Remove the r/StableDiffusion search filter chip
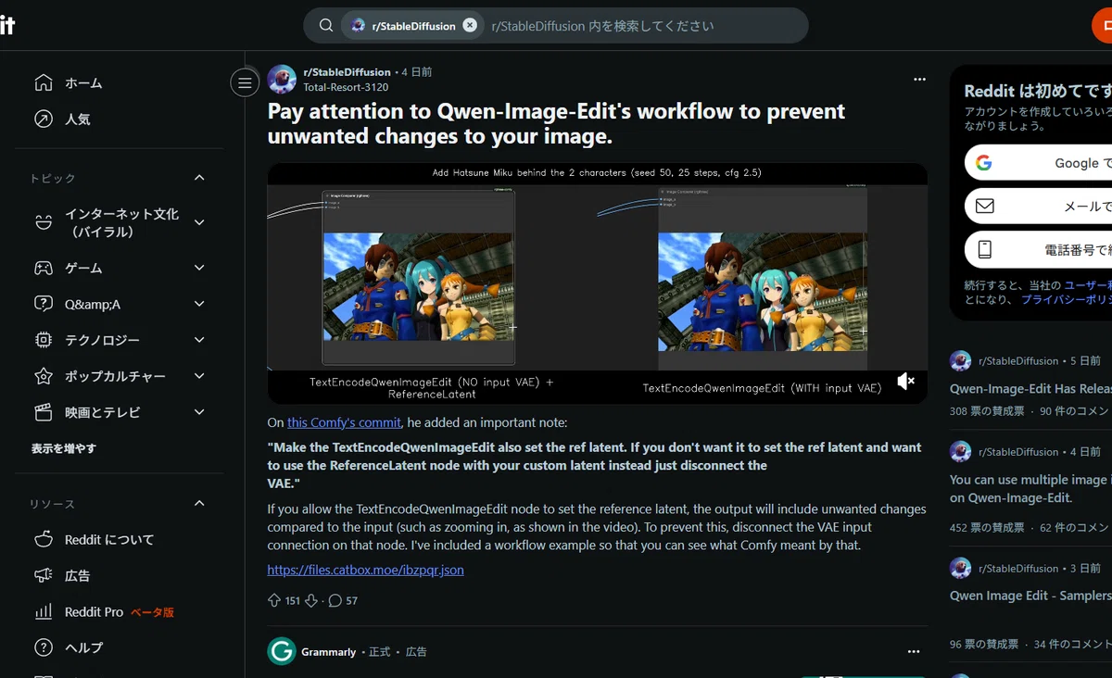Image resolution: width=1112 pixels, height=678 pixels. coord(470,25)
